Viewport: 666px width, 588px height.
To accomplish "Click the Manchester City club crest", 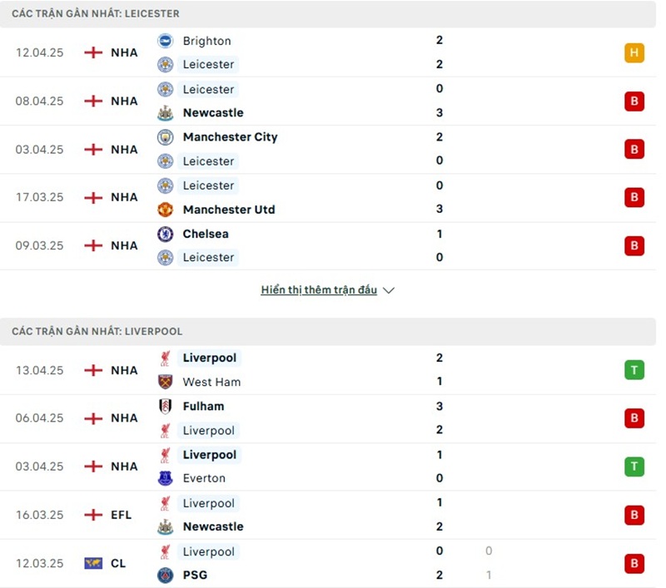I will [166, 137].
